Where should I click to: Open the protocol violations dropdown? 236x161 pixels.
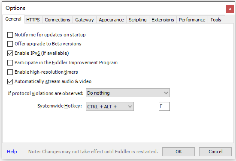128,93
